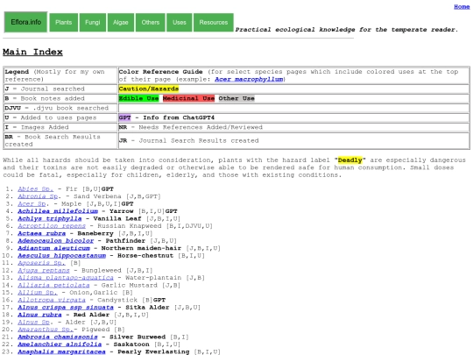This screenshot has height=355, width=473.
Task: Click the gray Other Use label
Action: click(236, 98)
